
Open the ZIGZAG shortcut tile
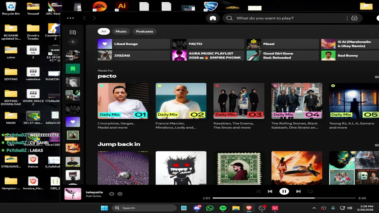coord(134,55)
